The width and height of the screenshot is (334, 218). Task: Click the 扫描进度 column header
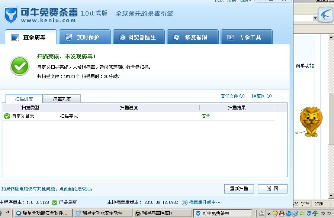tap(129, 108)
